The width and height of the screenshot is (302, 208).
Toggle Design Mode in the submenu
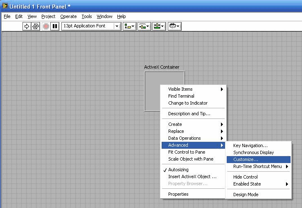[246, 195]
